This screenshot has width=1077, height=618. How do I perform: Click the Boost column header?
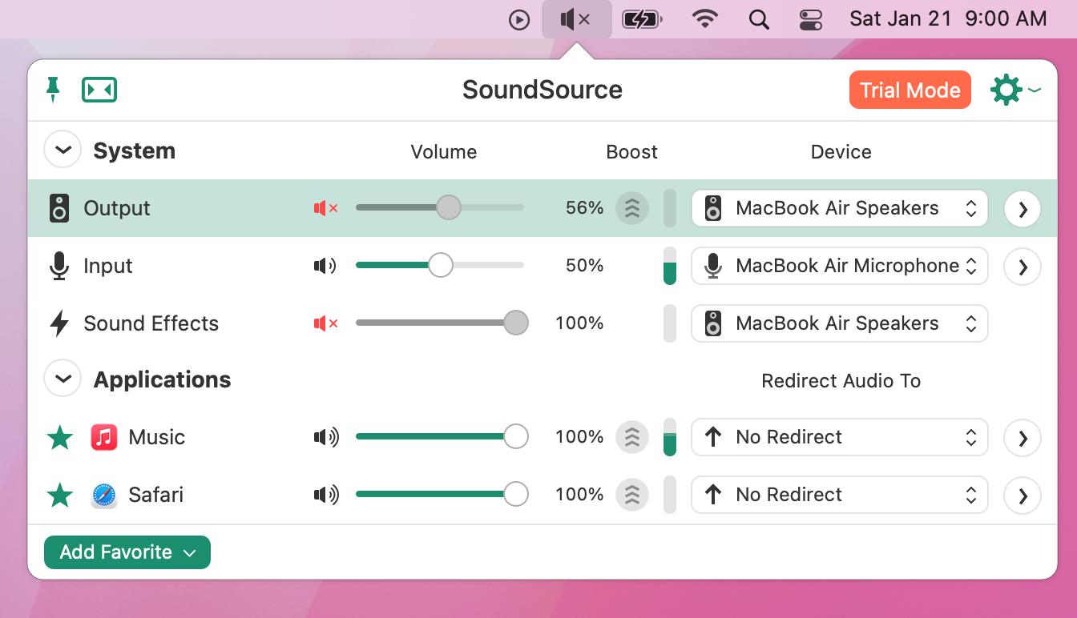[x=631, y=152]
